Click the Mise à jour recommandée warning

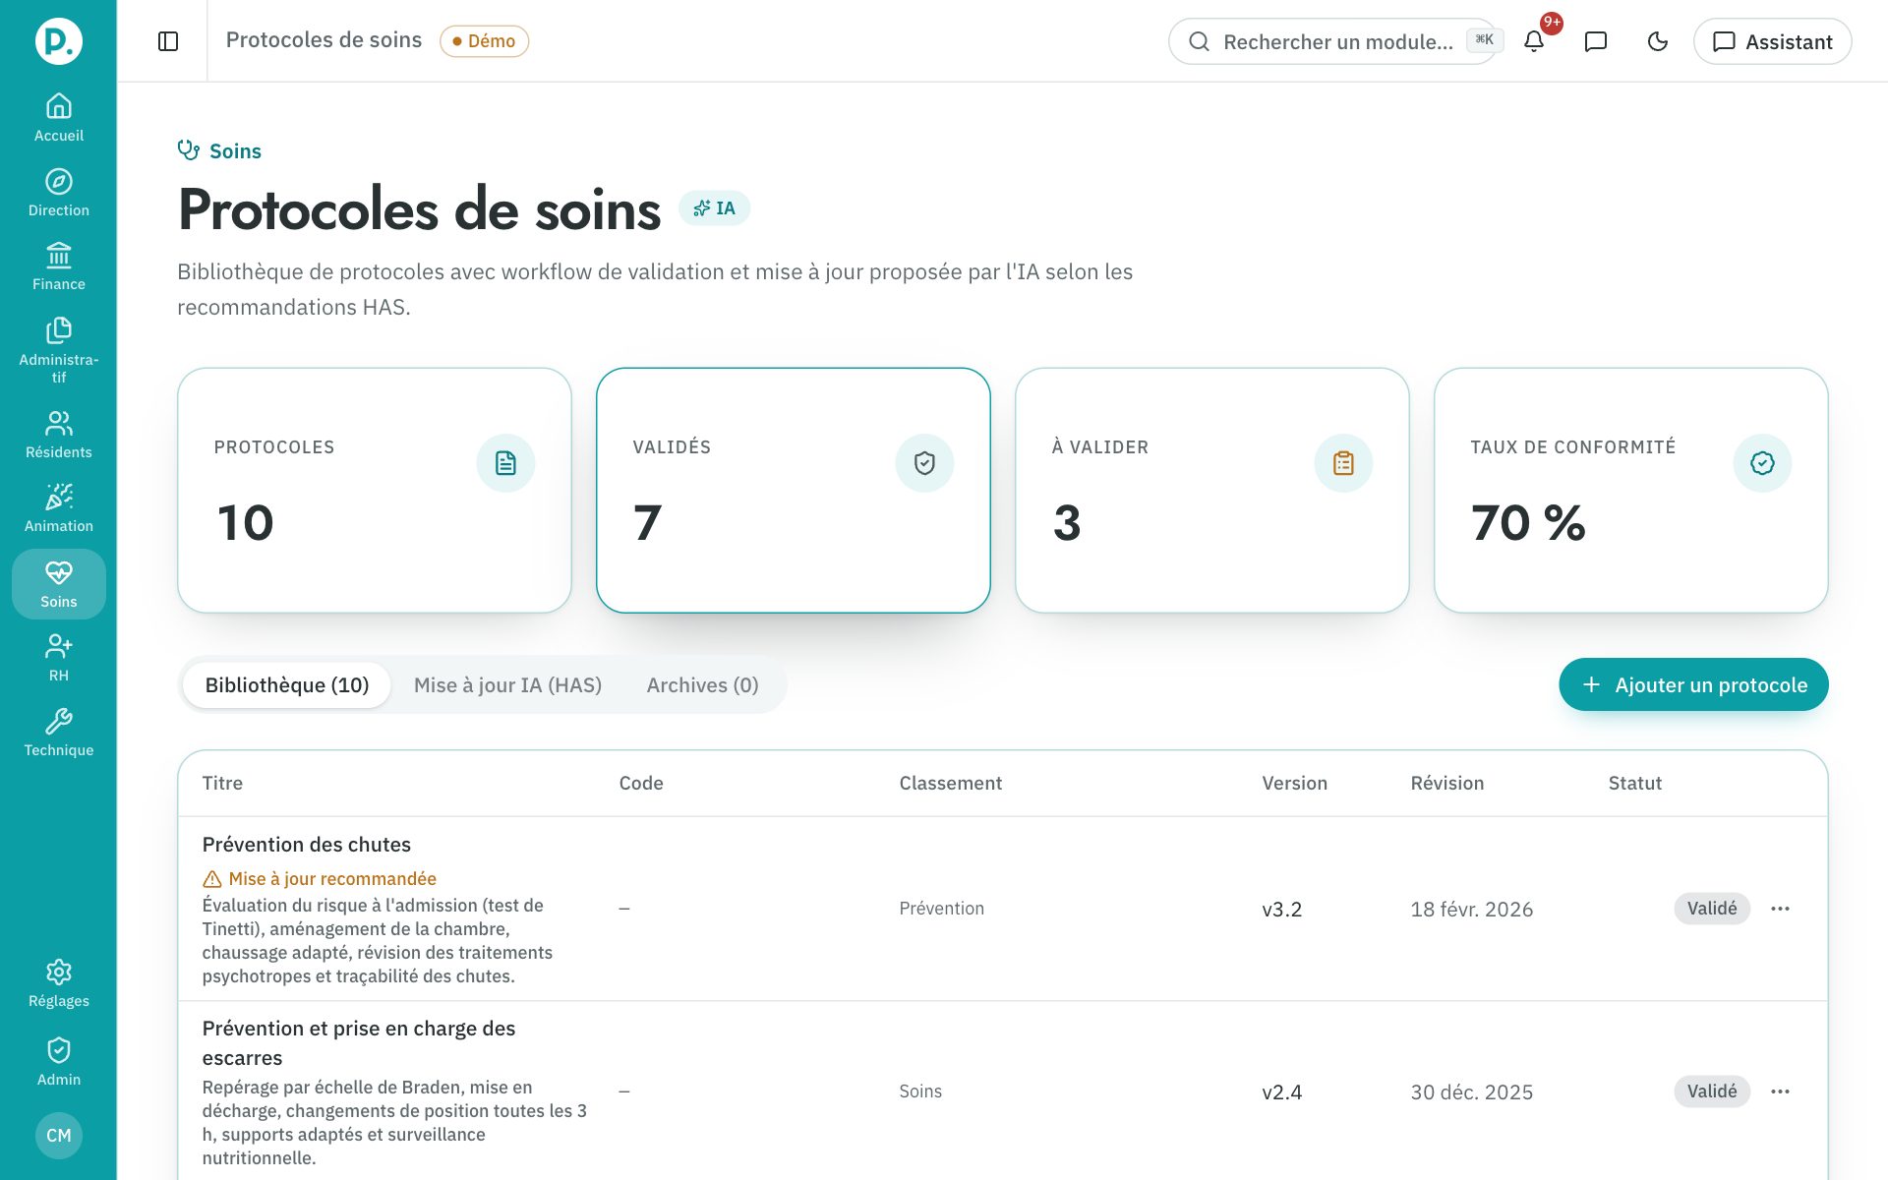[320, 879]
